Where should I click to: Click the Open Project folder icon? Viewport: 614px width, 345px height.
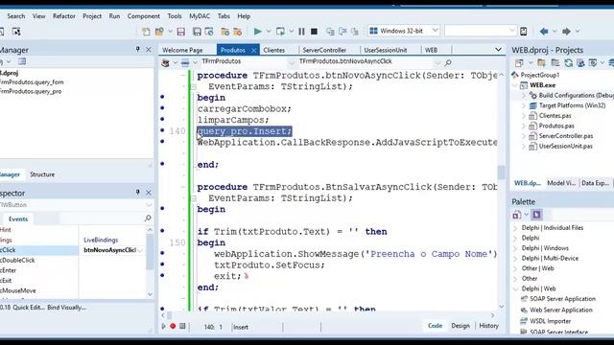tap(224, 32)
